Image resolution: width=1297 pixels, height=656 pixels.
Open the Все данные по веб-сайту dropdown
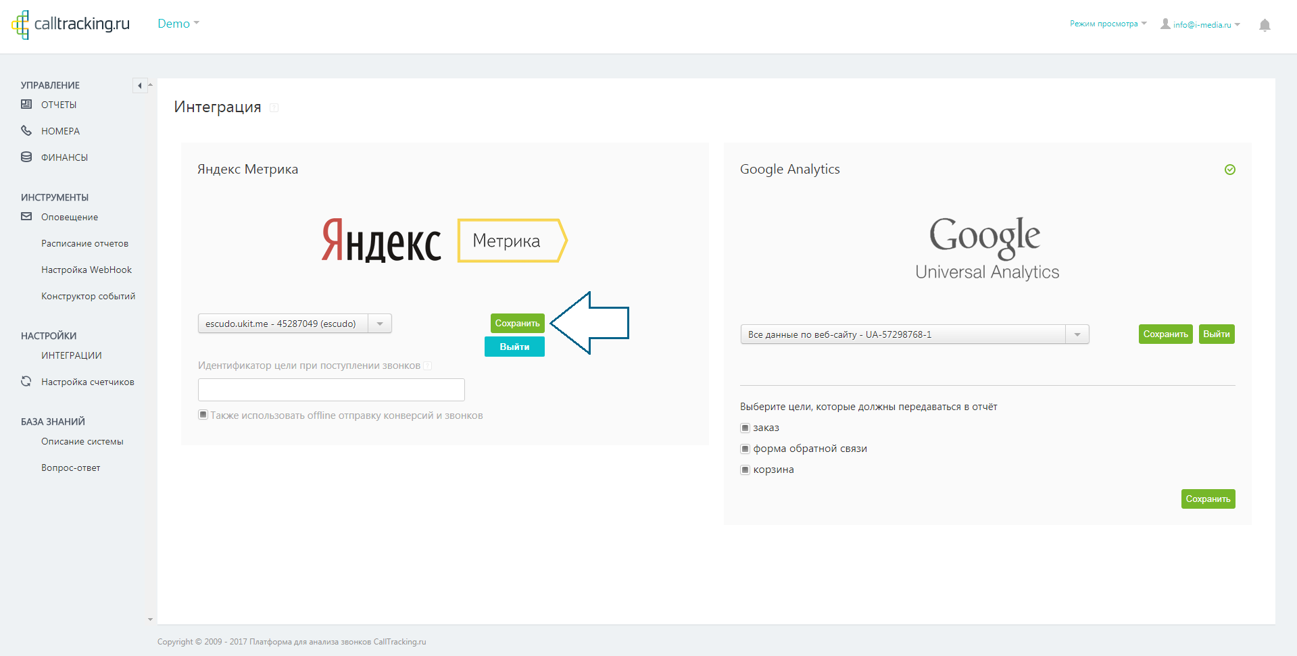click(x=914, y=334)
